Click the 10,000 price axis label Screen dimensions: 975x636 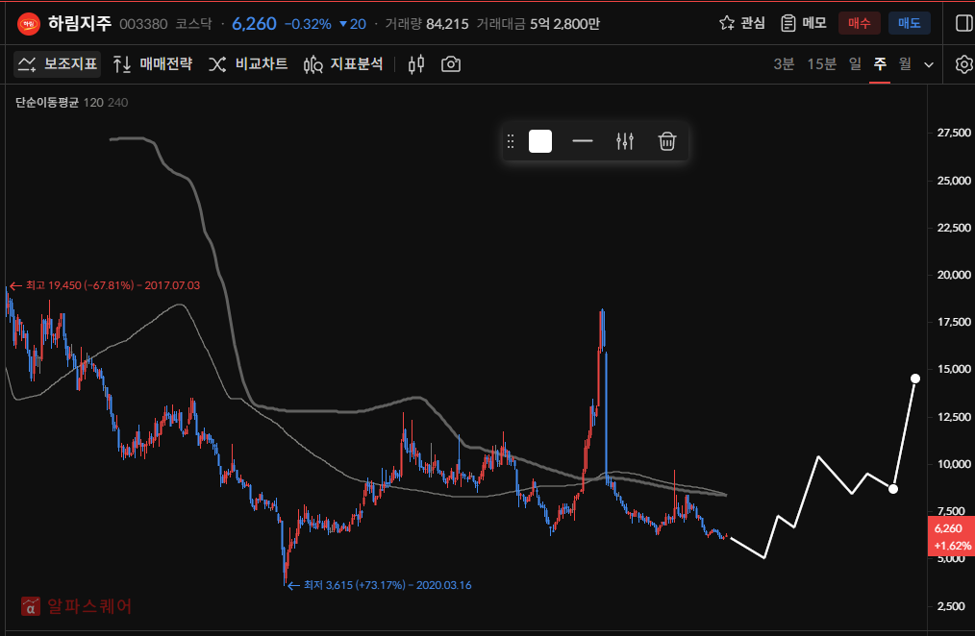point(954,464)
